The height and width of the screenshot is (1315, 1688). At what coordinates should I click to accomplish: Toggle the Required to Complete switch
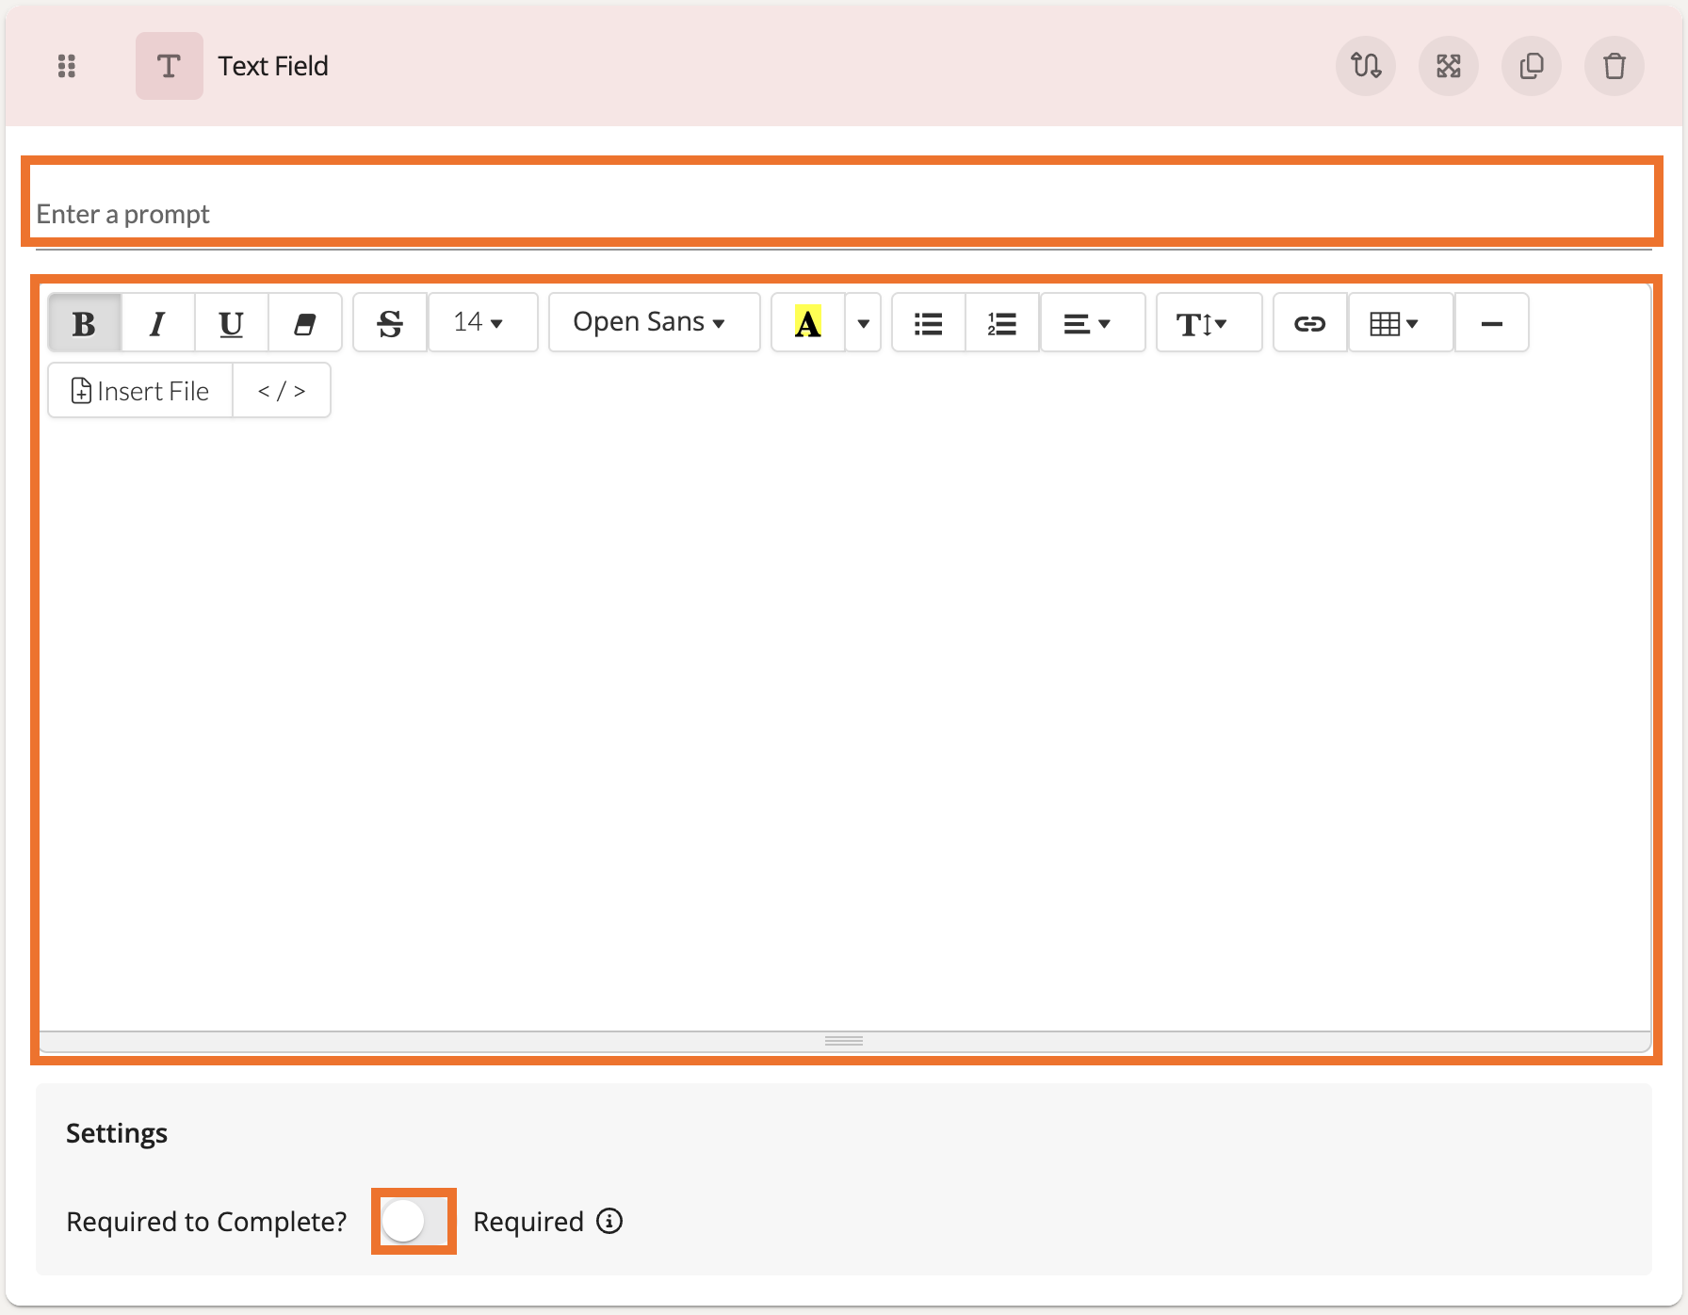[414, 1222]
